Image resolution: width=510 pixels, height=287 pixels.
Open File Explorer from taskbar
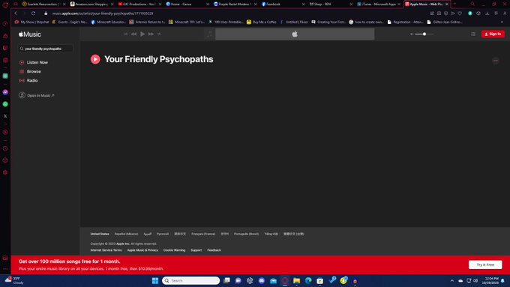(x=297, y=280)
